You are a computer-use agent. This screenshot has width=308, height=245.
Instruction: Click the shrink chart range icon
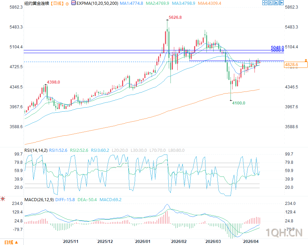(270, 3)
